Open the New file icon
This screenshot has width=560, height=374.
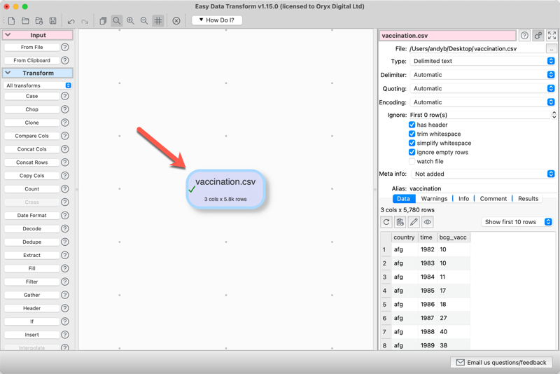pyautogui.click(x=11, y=21)
